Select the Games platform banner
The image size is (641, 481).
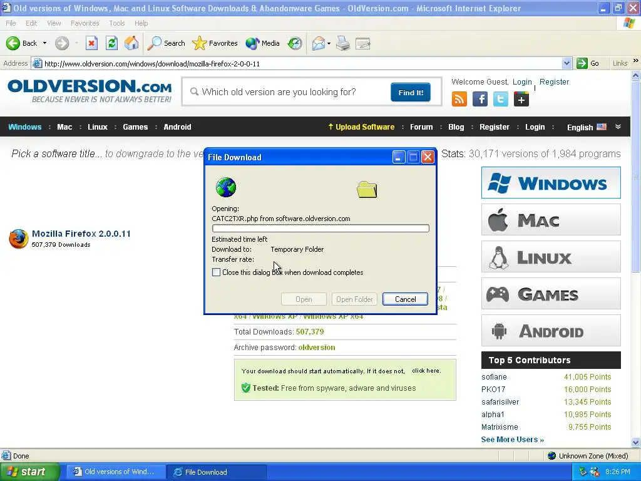551,293
